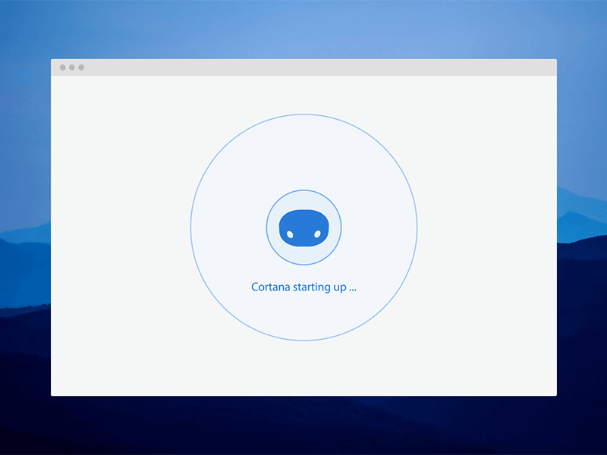Click the window title bar
The width and height of the screenshot is (607, 455).
[303, 67]
